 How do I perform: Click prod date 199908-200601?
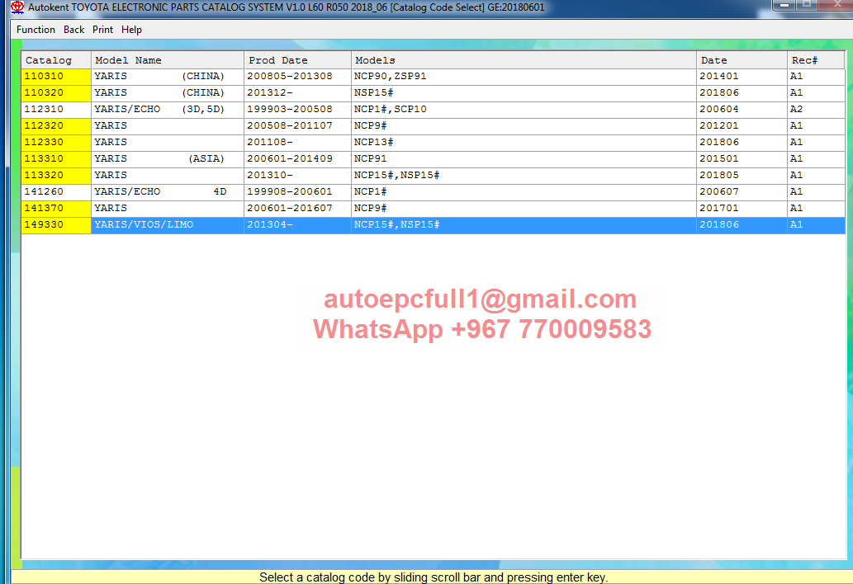pyautogui.click(x=297, y=191)
